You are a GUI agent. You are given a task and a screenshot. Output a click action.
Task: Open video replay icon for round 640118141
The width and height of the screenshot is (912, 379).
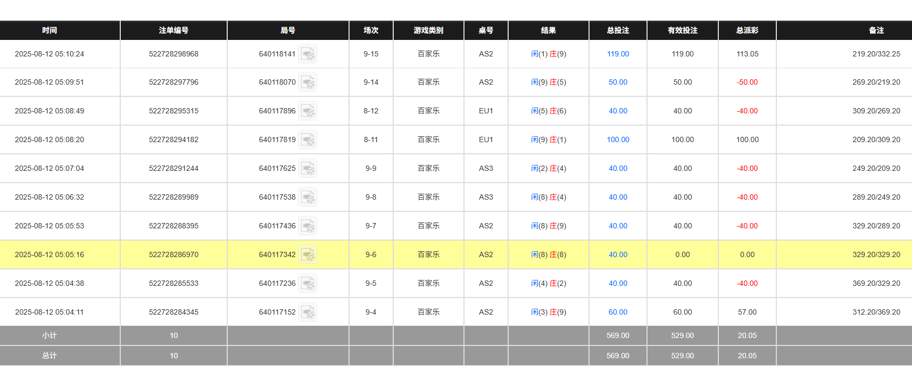308,54
